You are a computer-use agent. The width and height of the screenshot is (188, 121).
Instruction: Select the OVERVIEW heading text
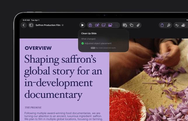[x=38, y=48]
